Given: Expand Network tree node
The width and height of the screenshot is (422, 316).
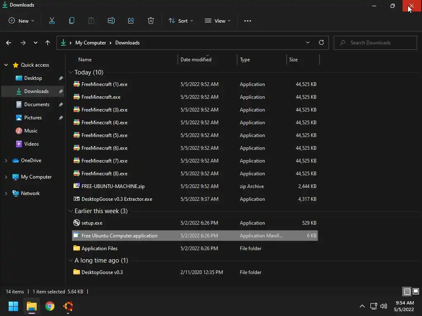Looking at the screenshot, I should (6, 193).
